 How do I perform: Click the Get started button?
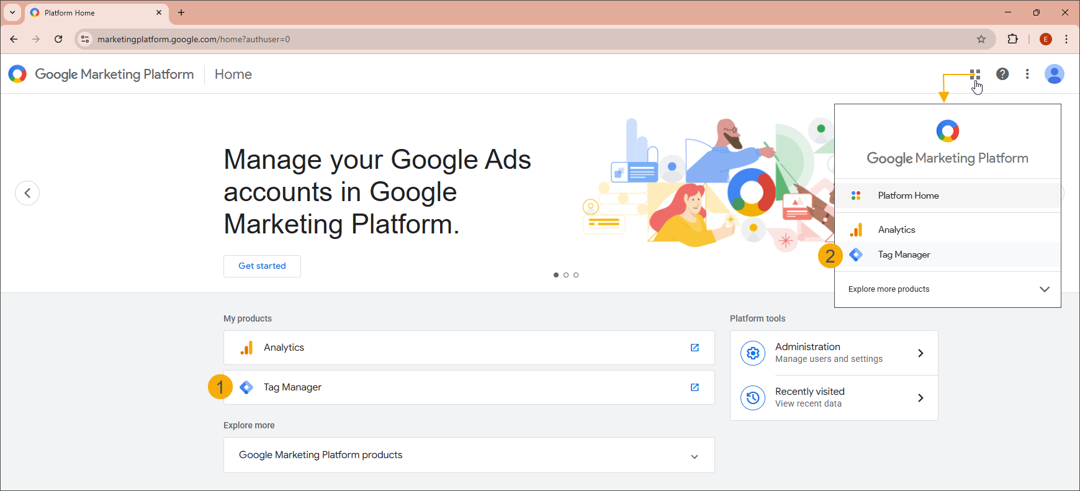[x=262, y=266]
